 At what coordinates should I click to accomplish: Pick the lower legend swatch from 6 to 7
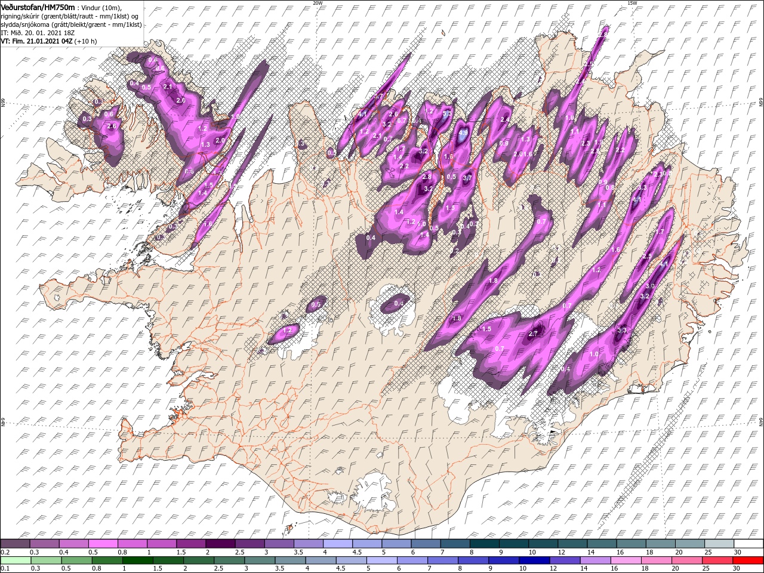coord(412,560)
